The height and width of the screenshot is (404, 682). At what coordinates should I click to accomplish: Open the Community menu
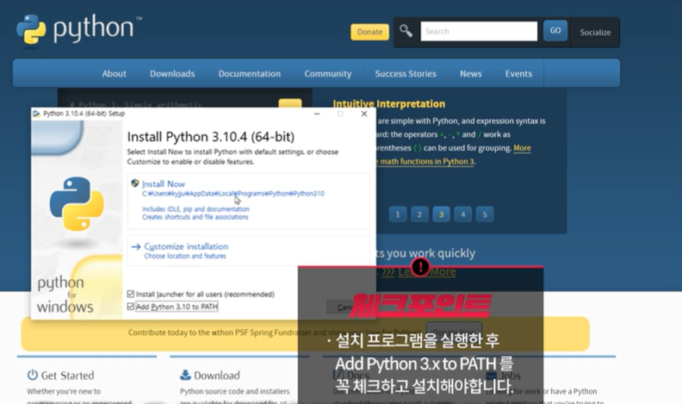click(327, 73)
